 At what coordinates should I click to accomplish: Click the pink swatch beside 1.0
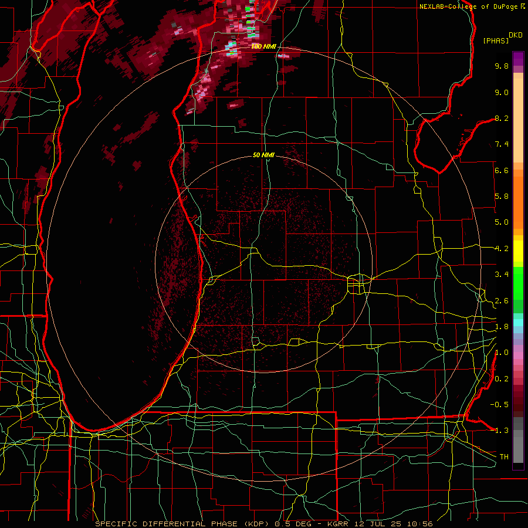[x=518, y=356]
